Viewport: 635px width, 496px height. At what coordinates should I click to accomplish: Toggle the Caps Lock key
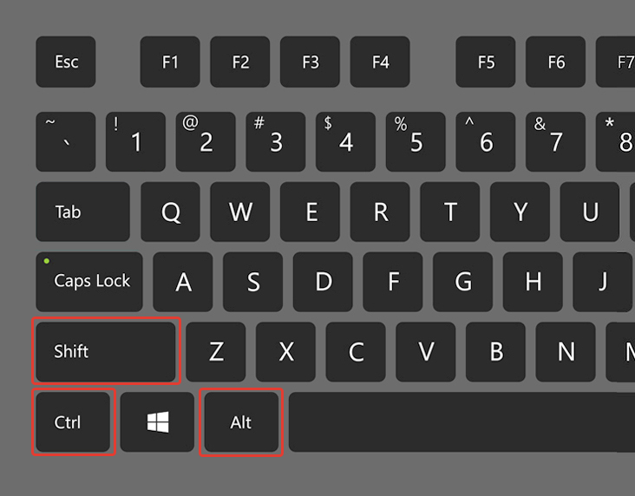[89, 282]
